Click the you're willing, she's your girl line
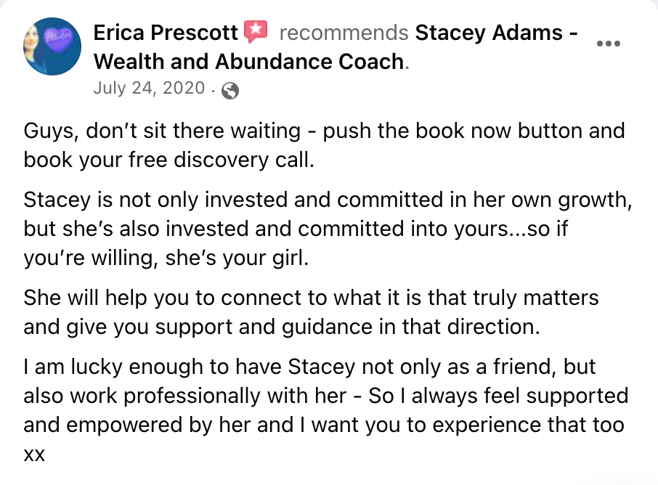The image size is (658, 485). coord(166,258)
